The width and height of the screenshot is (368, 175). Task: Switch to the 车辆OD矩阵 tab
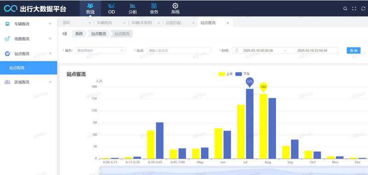click(142, 23)
